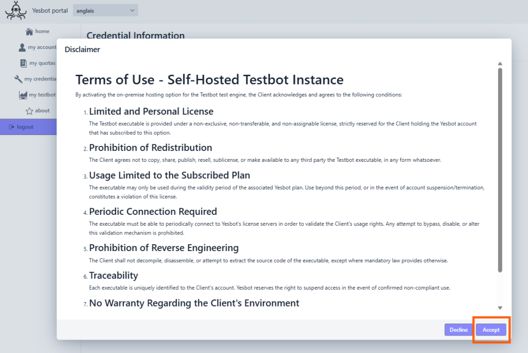Click the home house icon
Viewport: 528px width, 353px height.
click(29, 31)
